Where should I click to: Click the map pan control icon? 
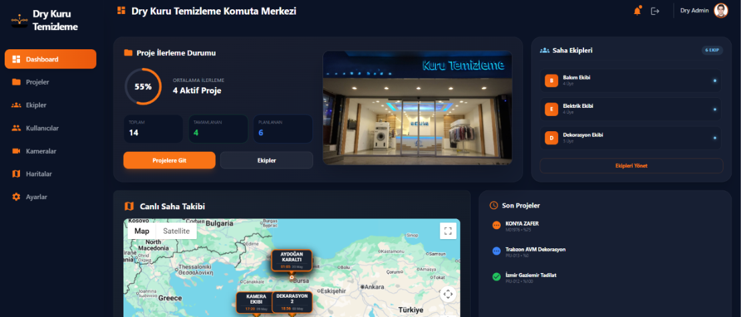(x=448, y=294)
